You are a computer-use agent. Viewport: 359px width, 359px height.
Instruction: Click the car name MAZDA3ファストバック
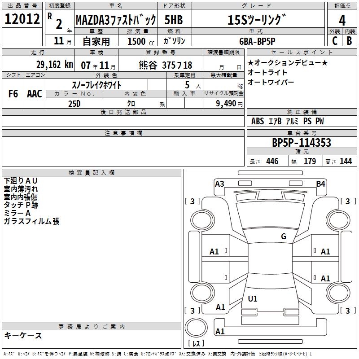[x=116, y=20]
